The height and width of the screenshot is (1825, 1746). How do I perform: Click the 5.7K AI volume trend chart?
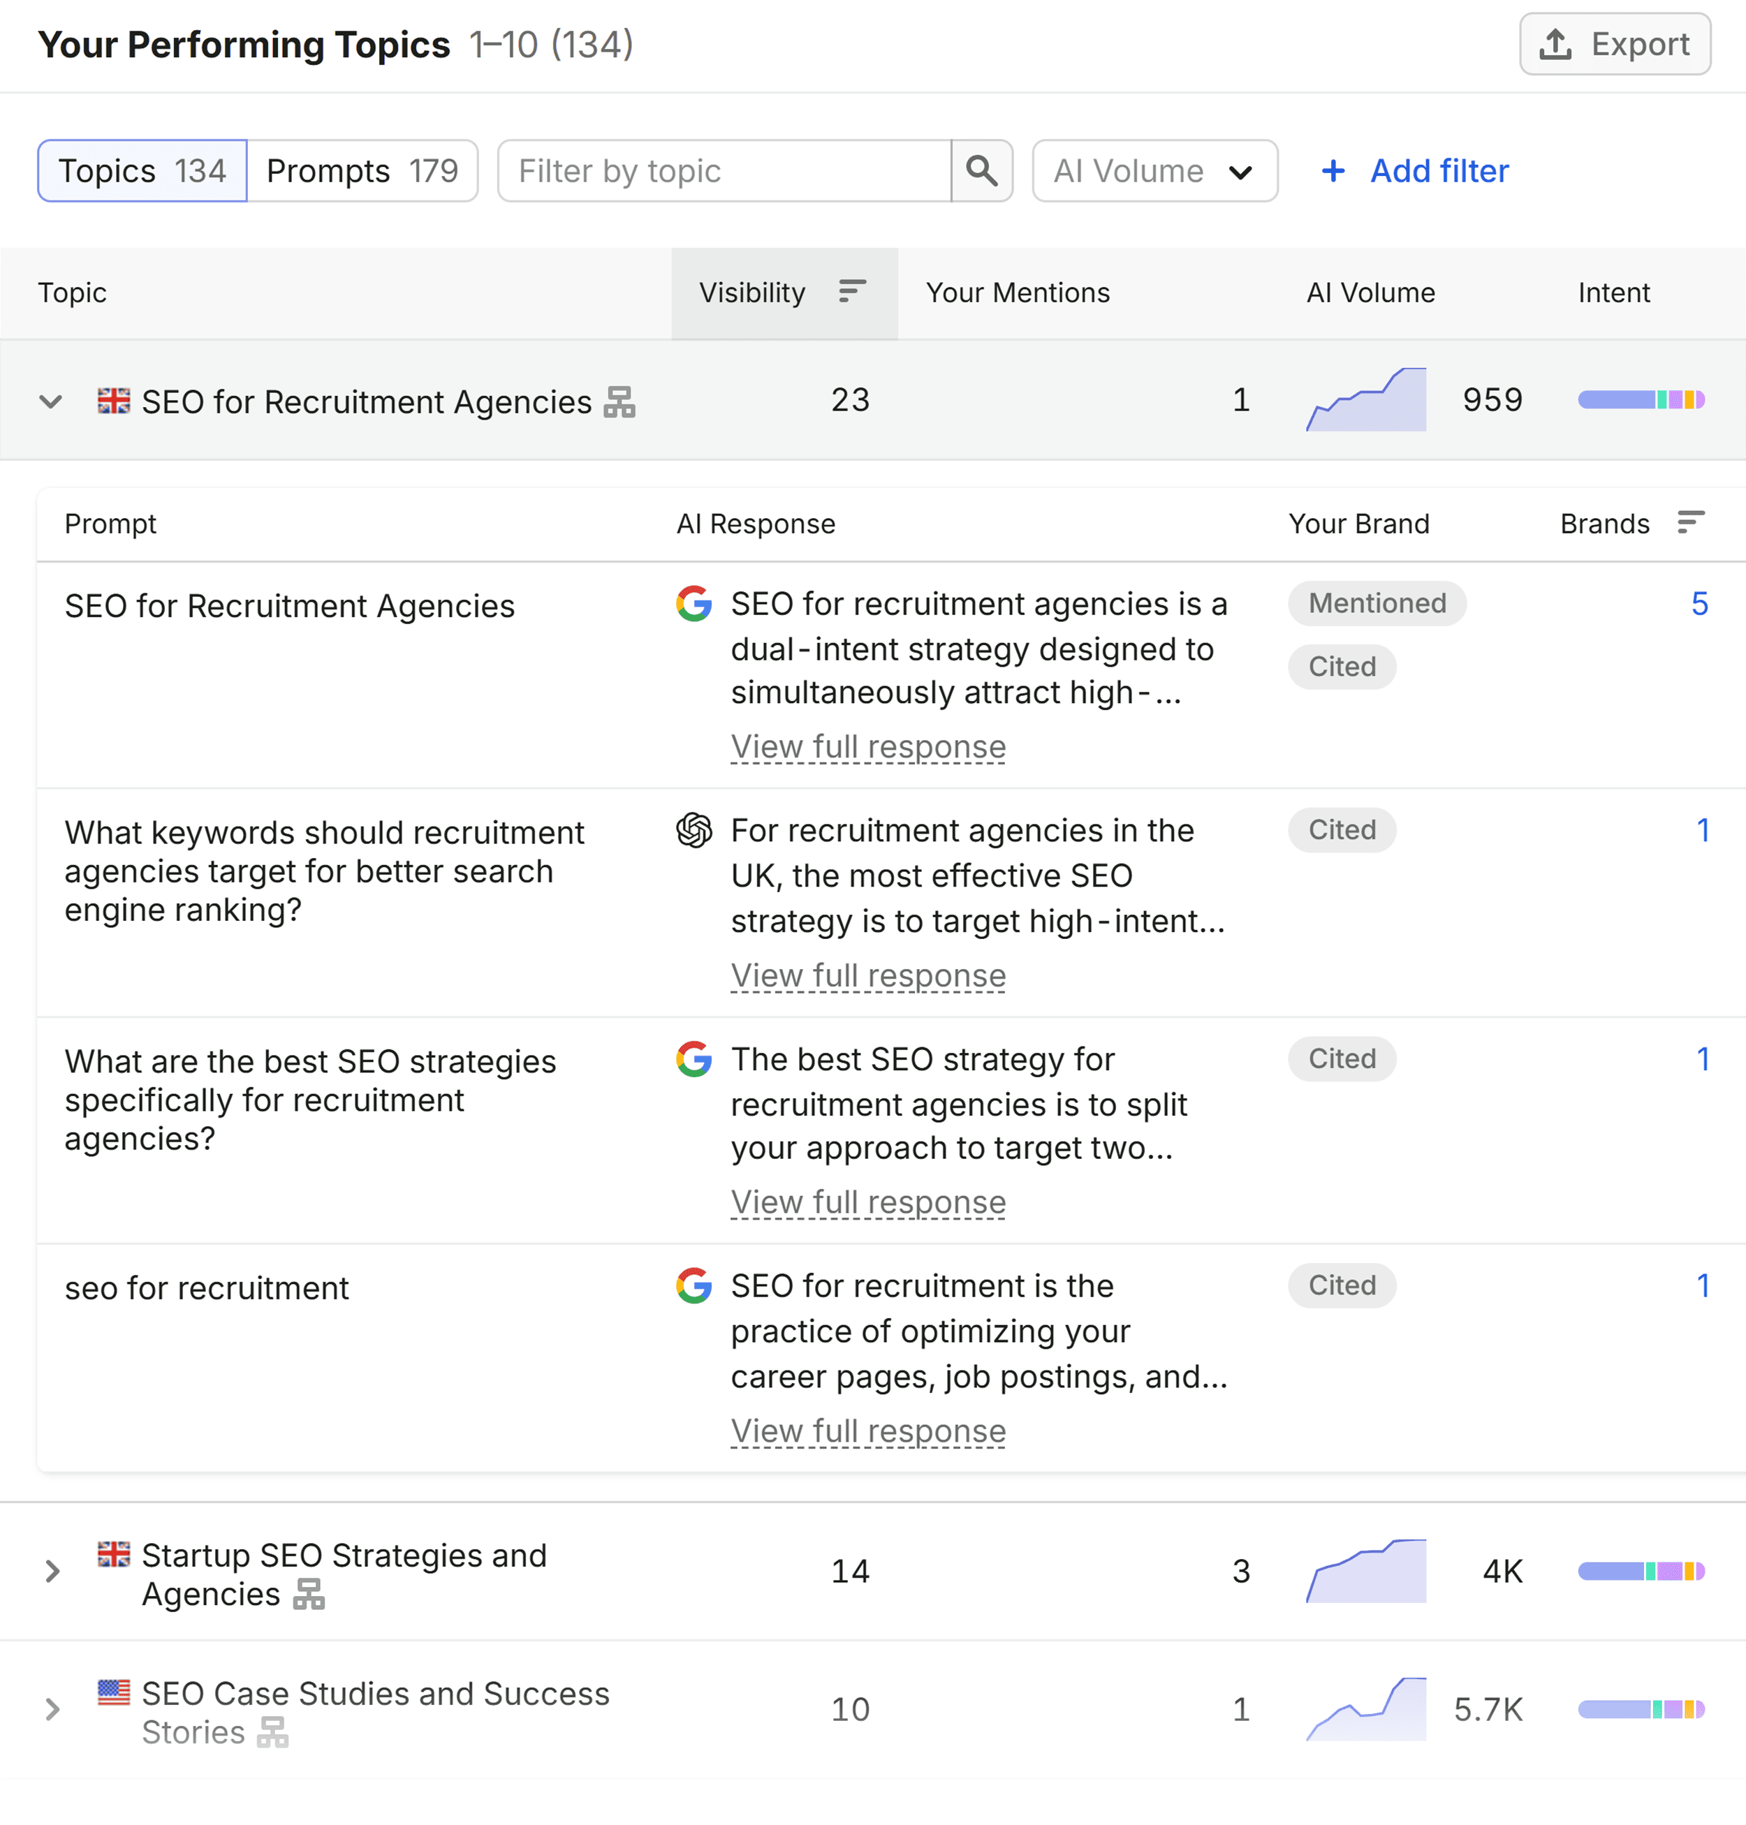pyautogui.click(x=1365, y=1708)
